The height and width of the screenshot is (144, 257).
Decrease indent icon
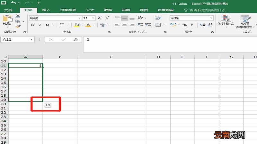(140, 25)
